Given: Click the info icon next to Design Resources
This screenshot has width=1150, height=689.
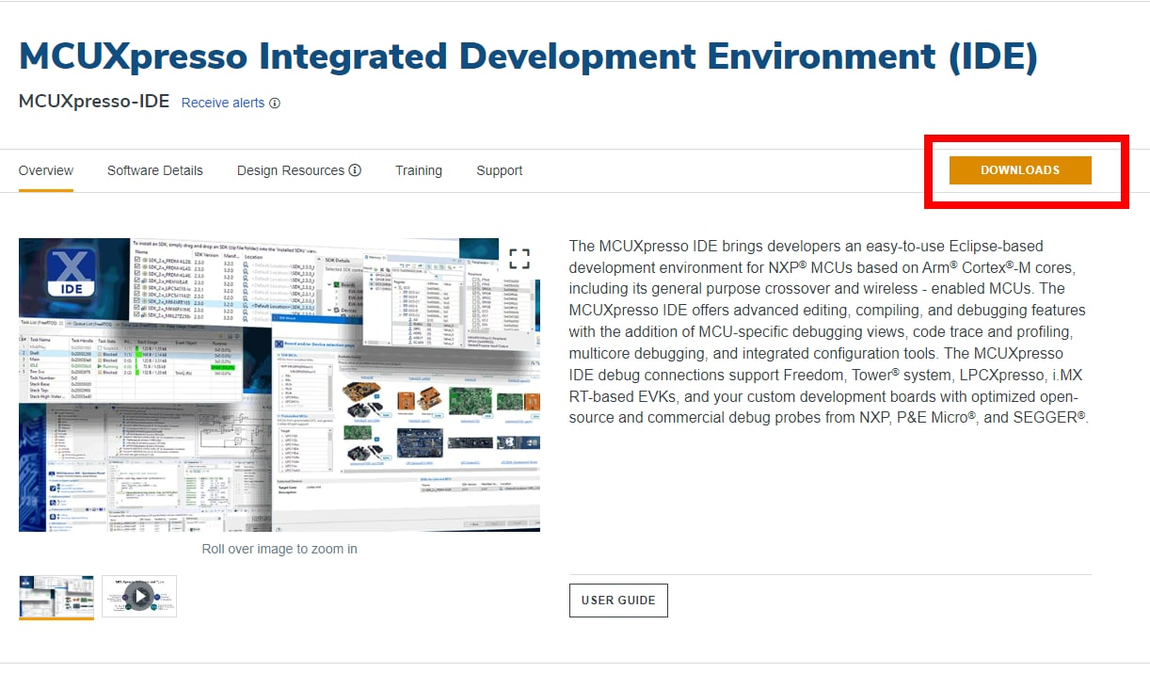Looking at the screenshot, I should pos(355,170).
